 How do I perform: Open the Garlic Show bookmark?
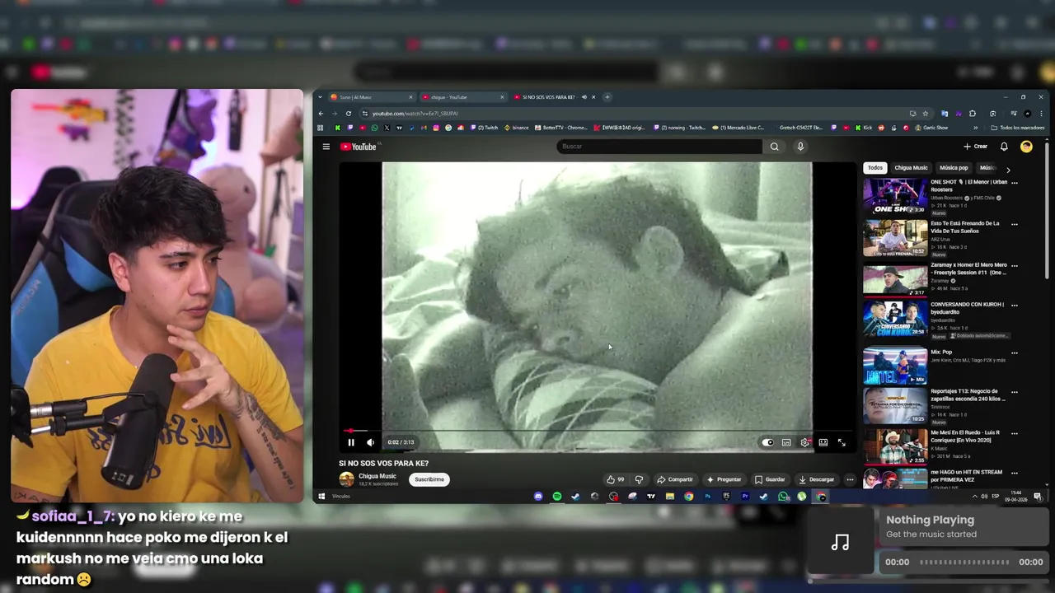pyautogui.click(x=930, y=128)
